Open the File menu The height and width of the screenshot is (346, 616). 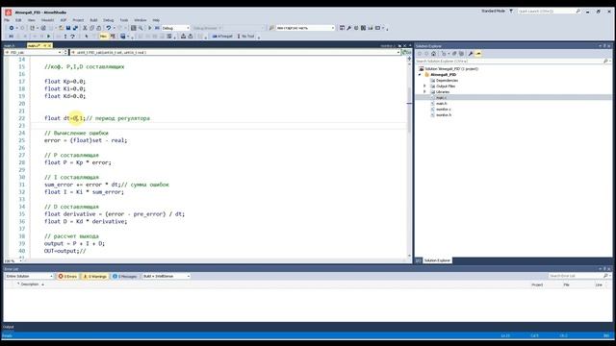7,20
